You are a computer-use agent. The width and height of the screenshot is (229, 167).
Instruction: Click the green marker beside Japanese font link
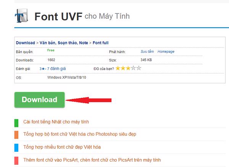pos(16,123)
